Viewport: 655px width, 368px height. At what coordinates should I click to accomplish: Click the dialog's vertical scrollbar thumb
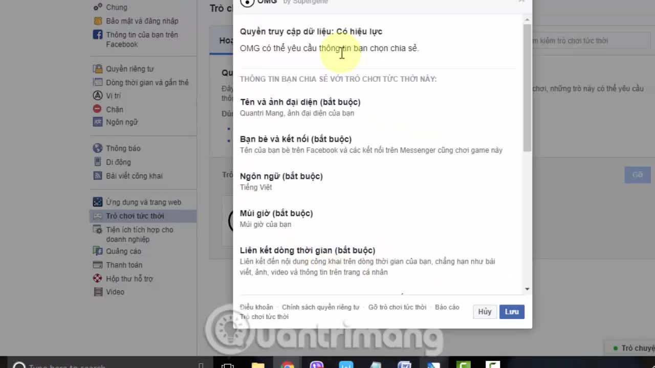[527, 87]
